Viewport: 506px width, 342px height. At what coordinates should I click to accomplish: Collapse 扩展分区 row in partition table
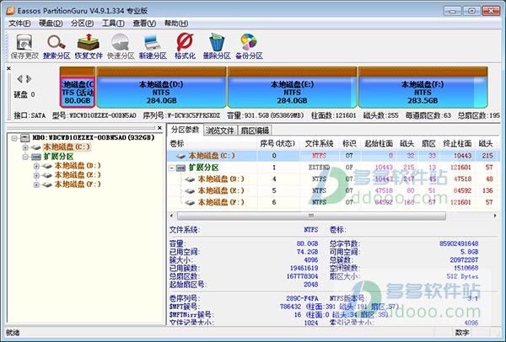172,168
